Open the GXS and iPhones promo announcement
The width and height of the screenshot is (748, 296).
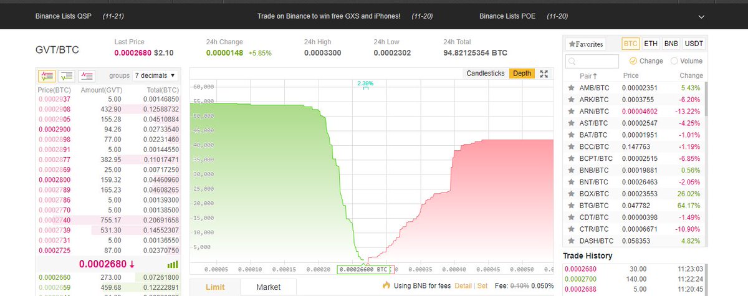(329, 16)
